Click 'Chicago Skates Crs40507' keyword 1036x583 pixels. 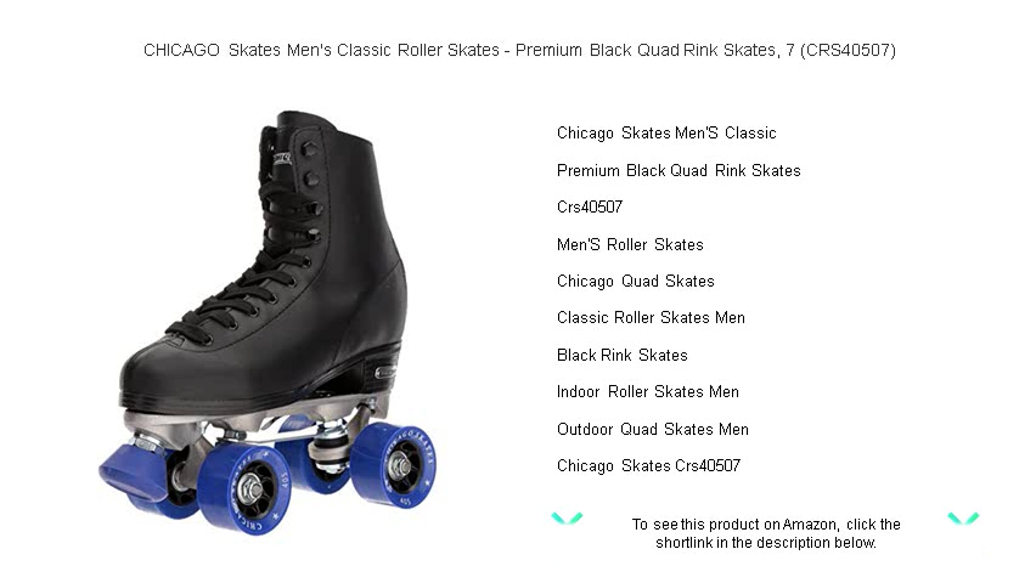(649, 466)
